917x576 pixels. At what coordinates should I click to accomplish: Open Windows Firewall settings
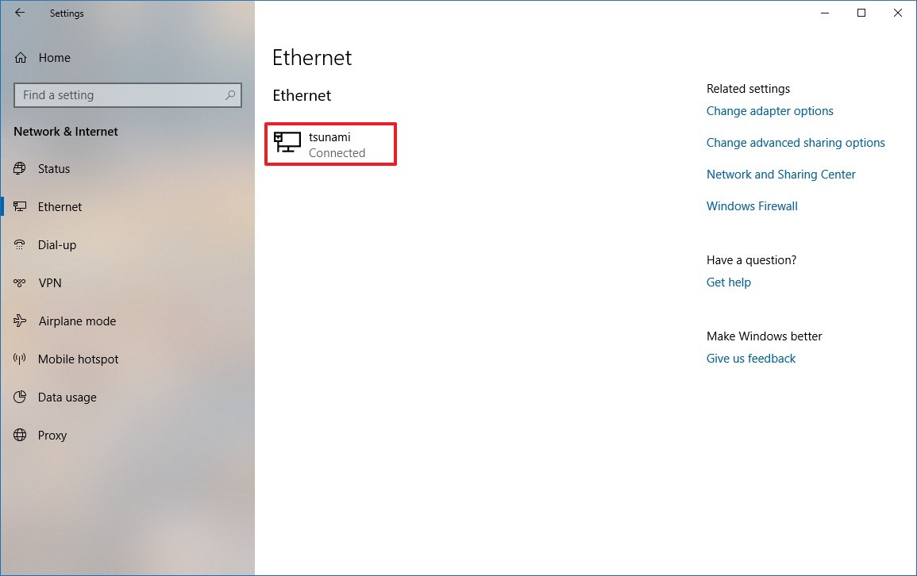pyautogui.click(x=751, y=205)
